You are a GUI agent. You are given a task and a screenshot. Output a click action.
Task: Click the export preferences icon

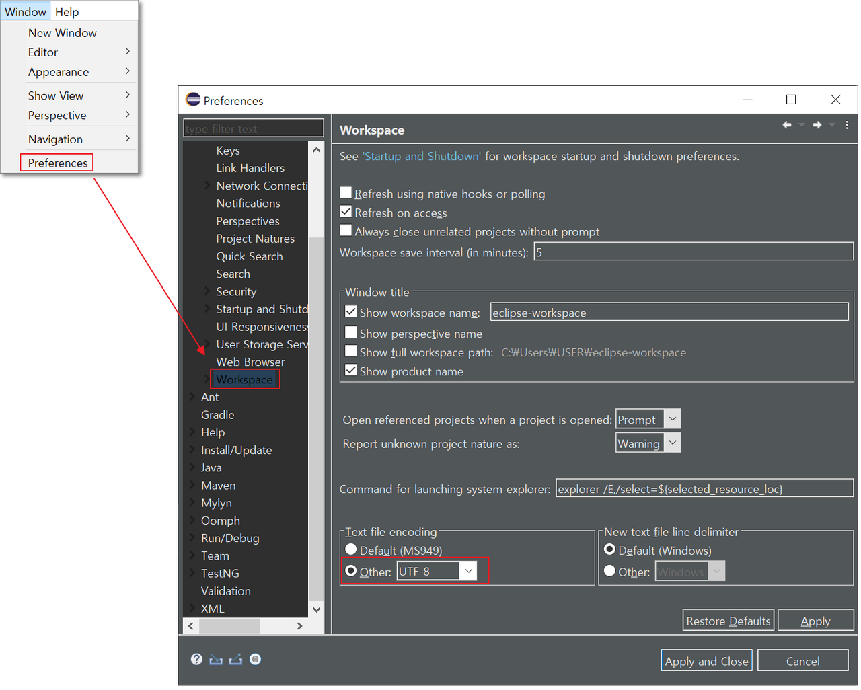pos(235,659)
